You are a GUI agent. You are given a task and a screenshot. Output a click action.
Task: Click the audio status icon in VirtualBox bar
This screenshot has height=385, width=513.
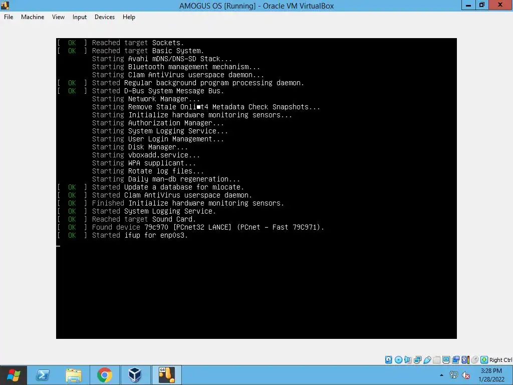pos(408,360)
